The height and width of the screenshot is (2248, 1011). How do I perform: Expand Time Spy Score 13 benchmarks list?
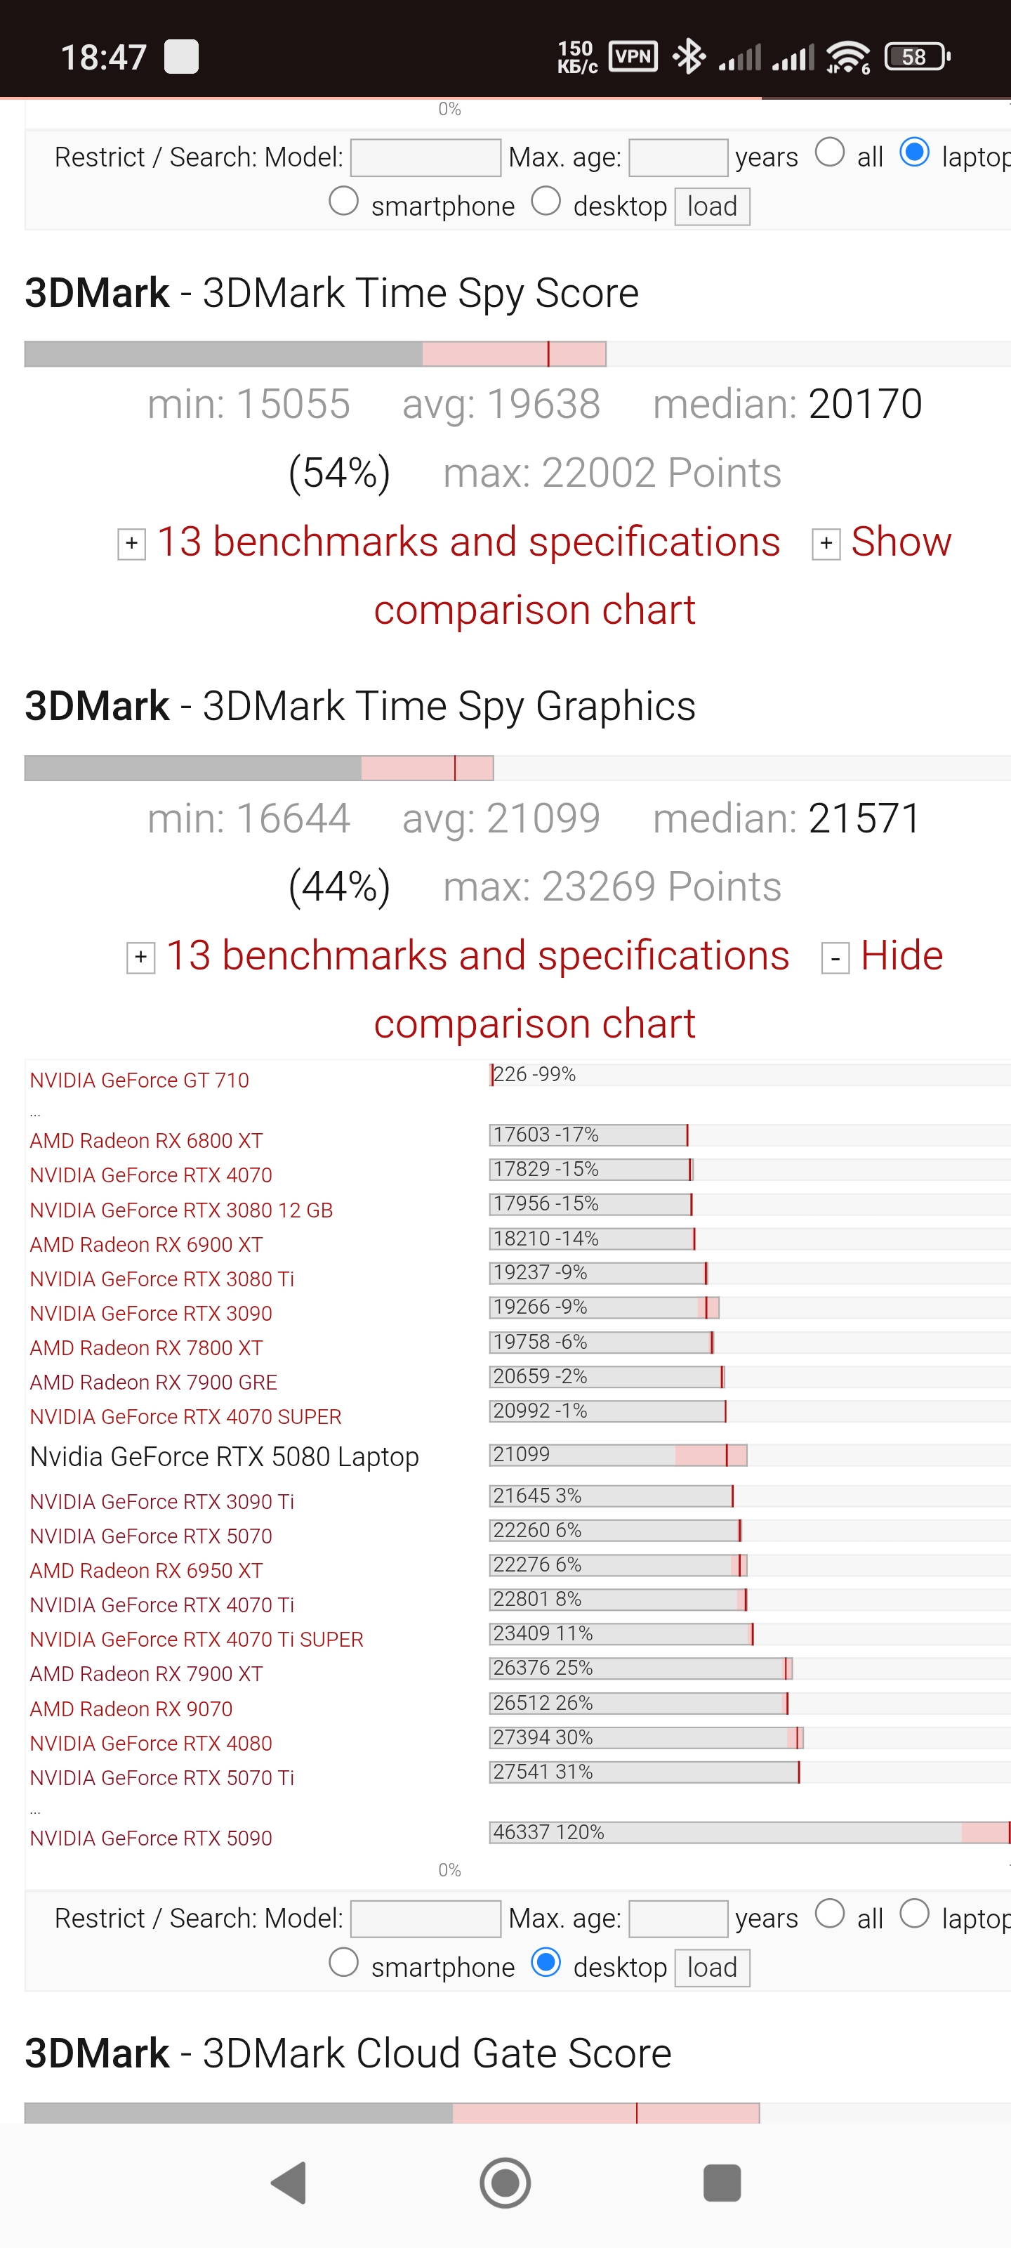click(132, 544)
